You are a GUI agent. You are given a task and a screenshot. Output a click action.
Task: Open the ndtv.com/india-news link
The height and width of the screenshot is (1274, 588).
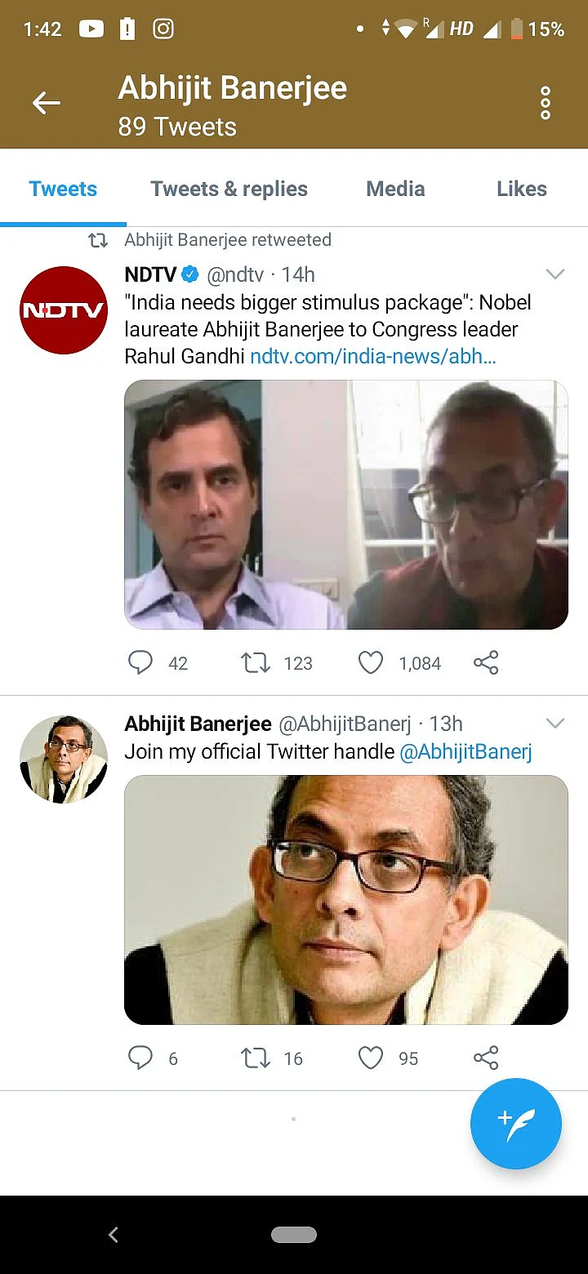pos(373,357)
